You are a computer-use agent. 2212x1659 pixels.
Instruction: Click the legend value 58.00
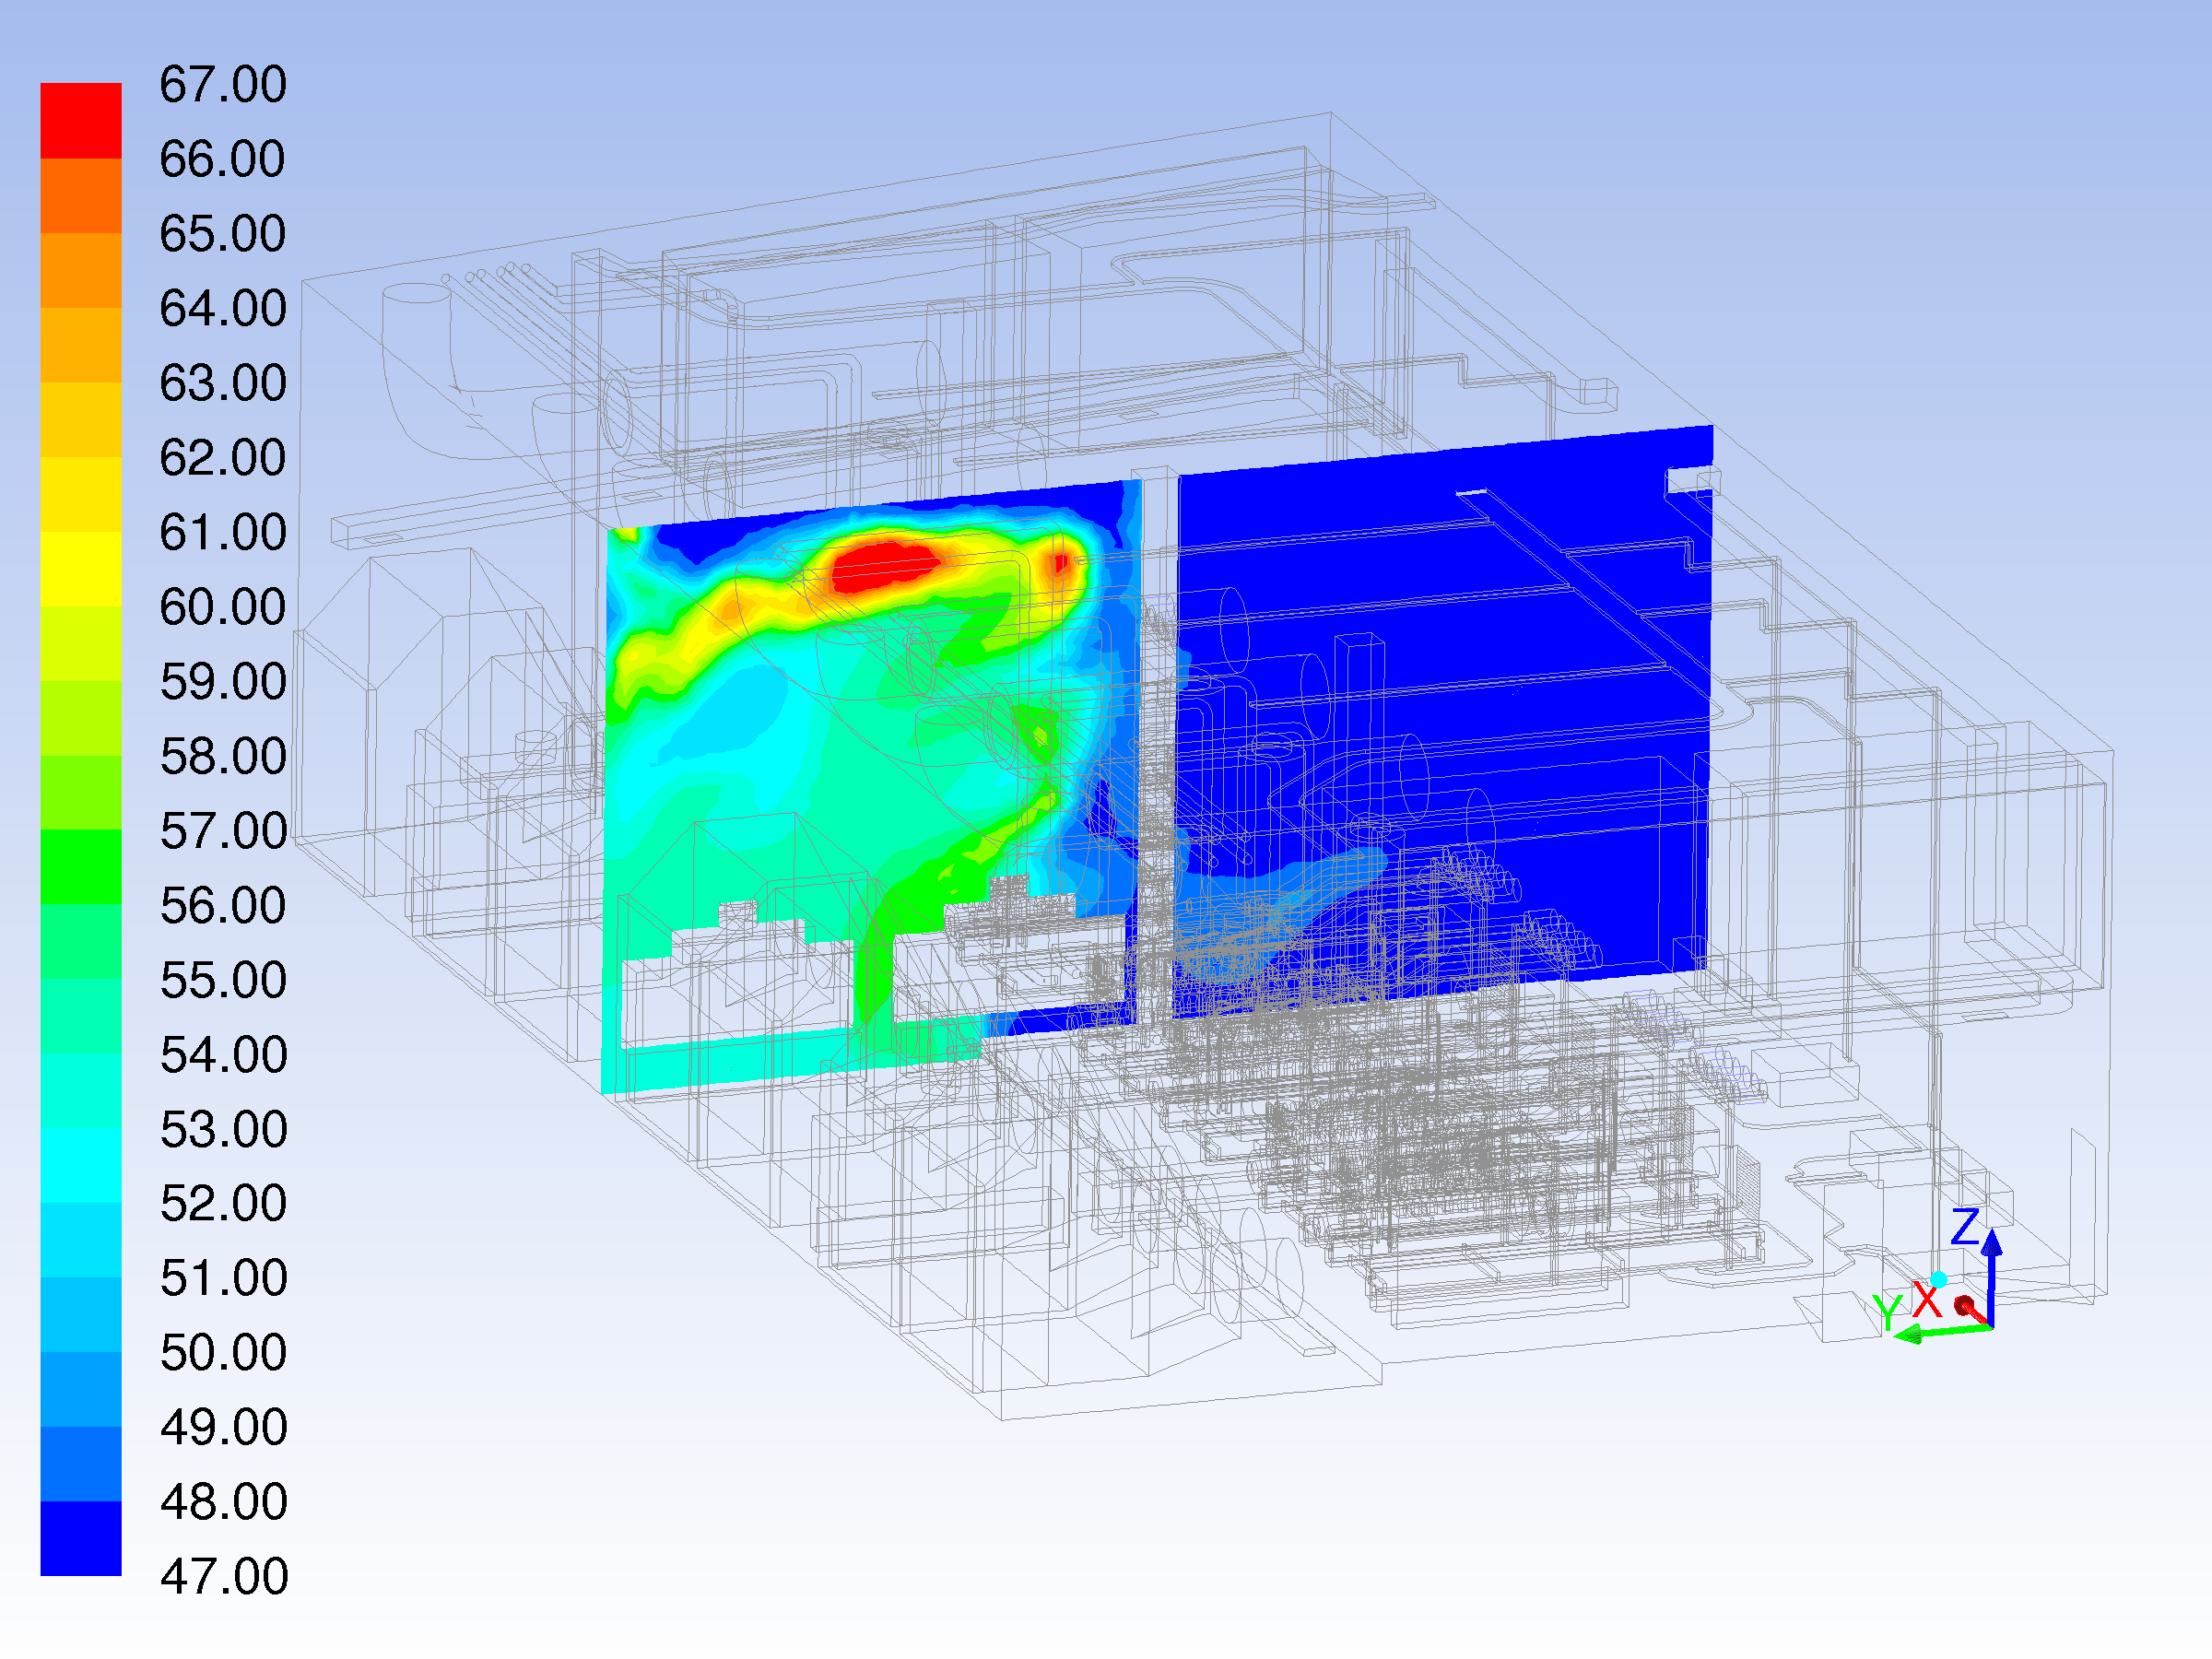[223, 756]
